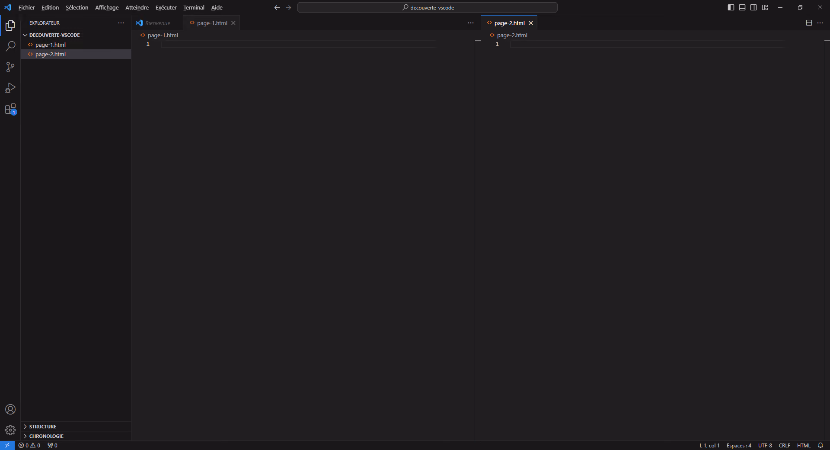Screen dimensions: 830x450
Task: Collapse the DECOUVERTE-VSCODE folder section
Action: pos(76,35)
